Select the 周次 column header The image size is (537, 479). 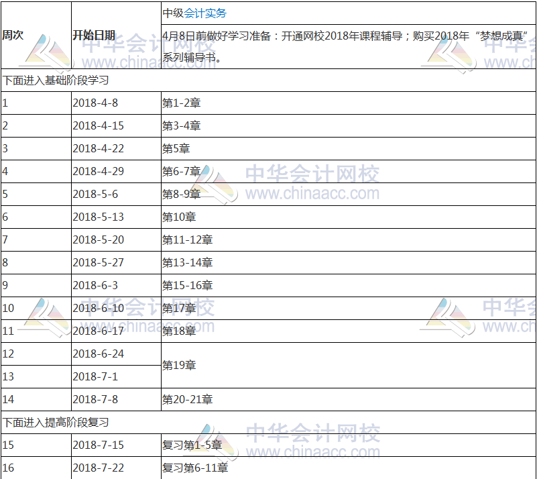[12, 36]
